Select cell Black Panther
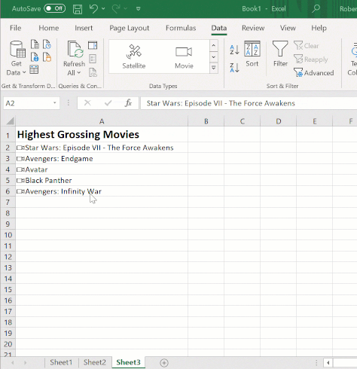Screen dimensions: 357x369 click(x=102, y=181)
